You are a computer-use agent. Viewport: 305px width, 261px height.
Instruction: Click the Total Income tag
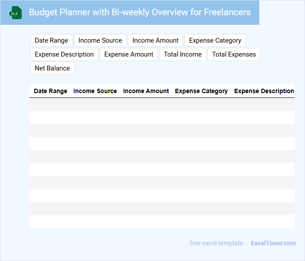182,54
